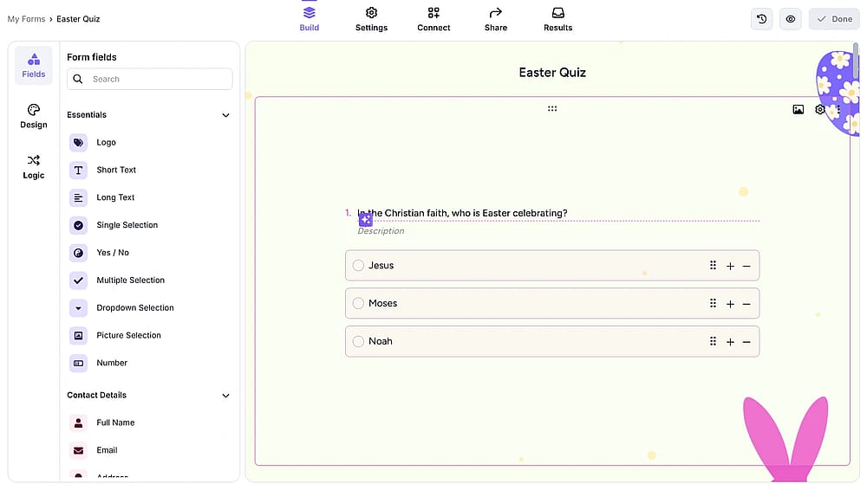Switch to the Settings tab
The width and height of the screenshot is (867, 490).
click(x=372, y=19)
